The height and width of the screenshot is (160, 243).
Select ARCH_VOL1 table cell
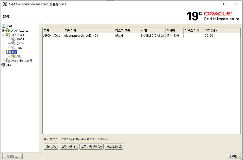coord(53,36)
